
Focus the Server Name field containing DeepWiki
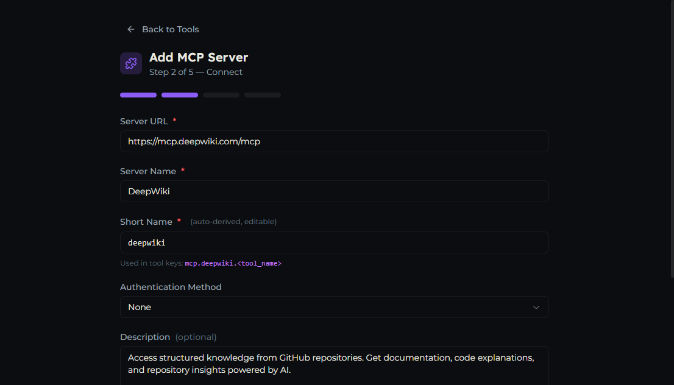click(335, 191)
